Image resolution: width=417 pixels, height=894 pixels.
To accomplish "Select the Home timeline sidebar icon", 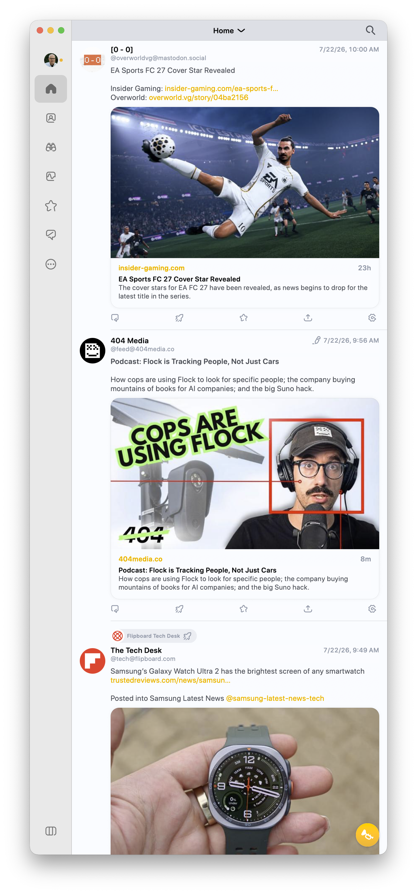I will tap(51, 89).
